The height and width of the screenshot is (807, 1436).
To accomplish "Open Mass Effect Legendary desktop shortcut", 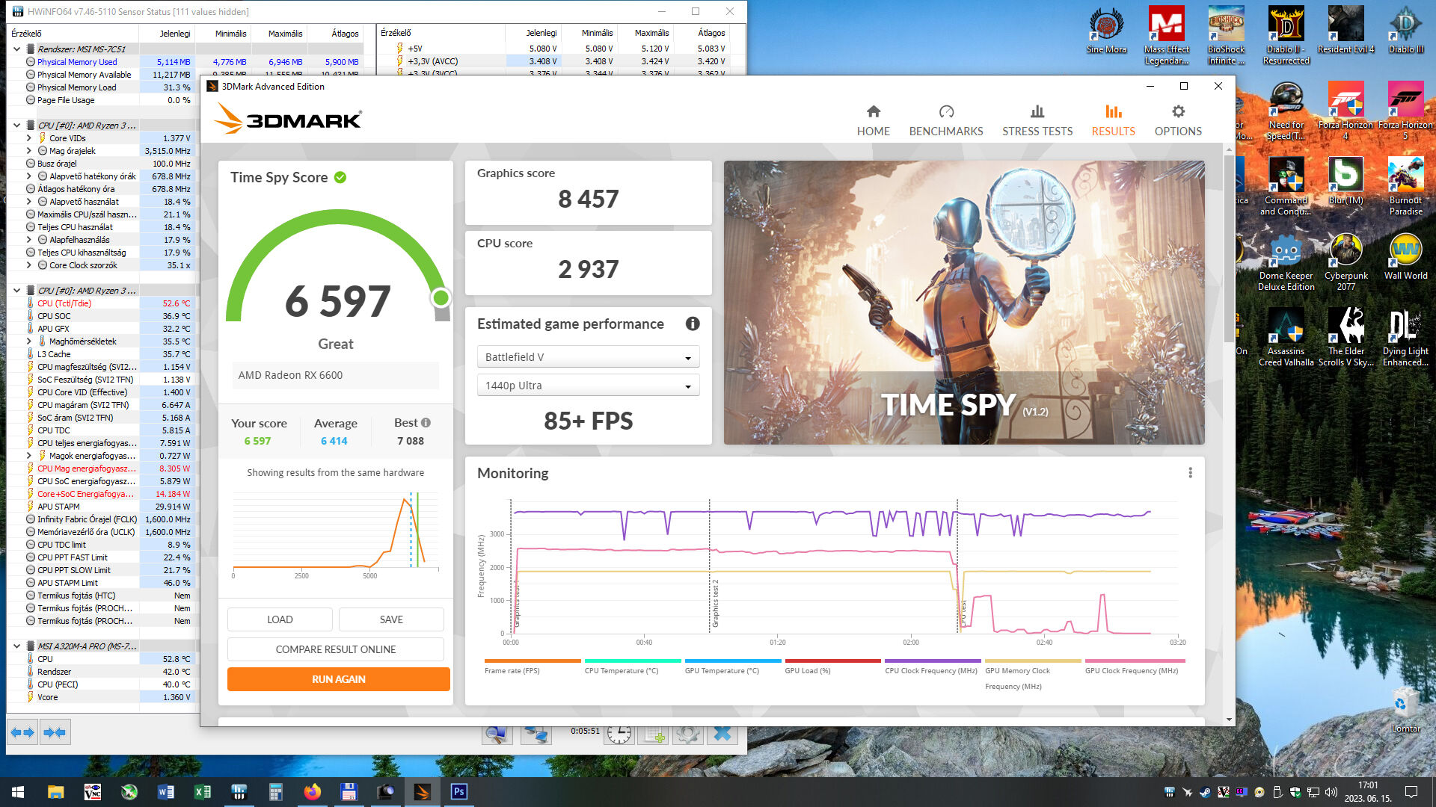I will [1166, 36].
